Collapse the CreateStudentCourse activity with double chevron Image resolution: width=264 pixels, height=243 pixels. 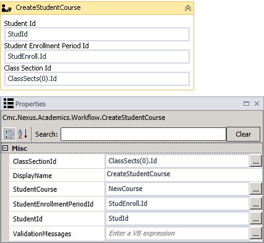point(188,8)
